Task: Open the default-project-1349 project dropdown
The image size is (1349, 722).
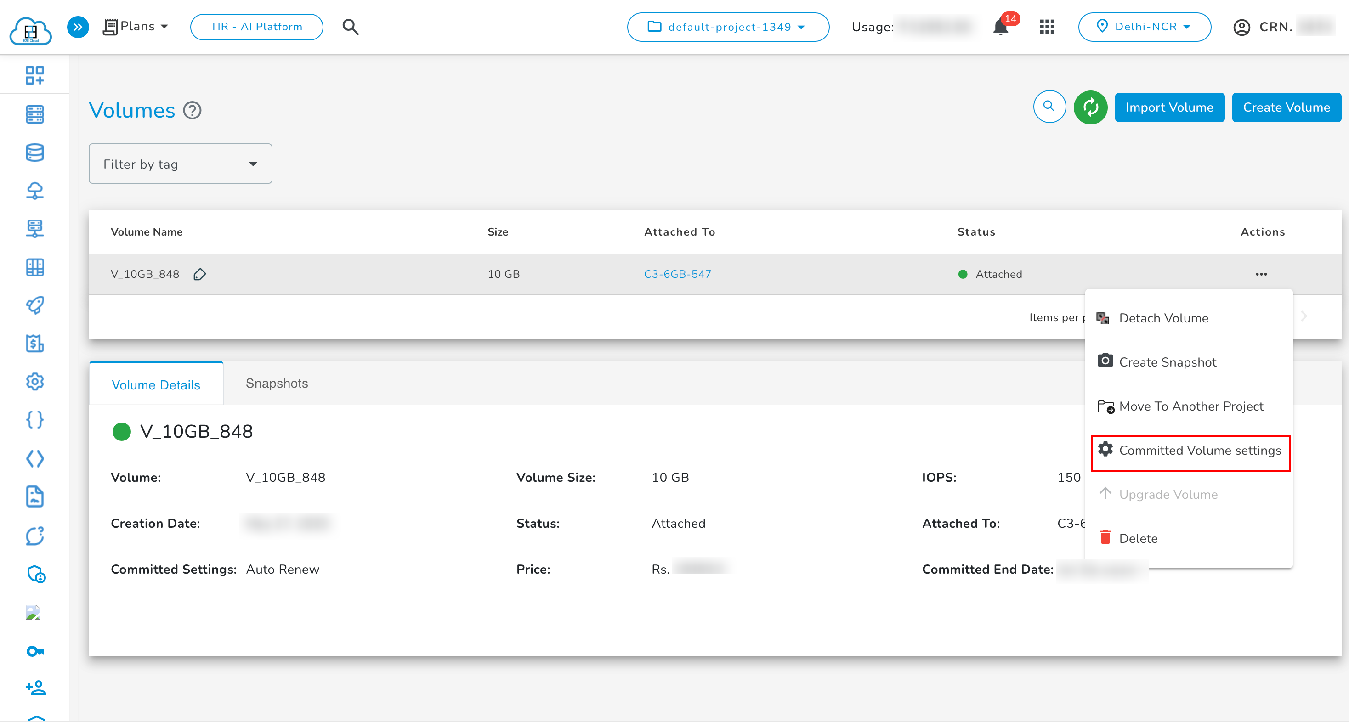Action: tap(727, 27)
